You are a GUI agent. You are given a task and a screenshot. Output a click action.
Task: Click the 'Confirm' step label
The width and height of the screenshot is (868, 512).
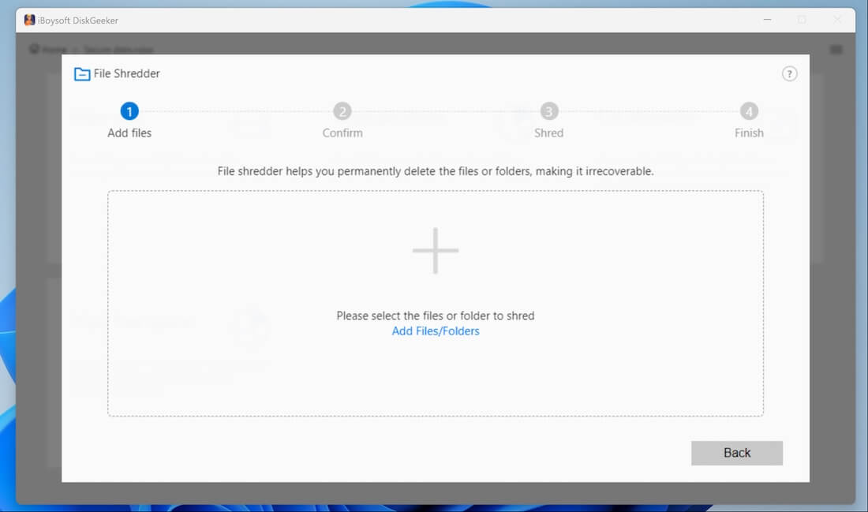342,133
